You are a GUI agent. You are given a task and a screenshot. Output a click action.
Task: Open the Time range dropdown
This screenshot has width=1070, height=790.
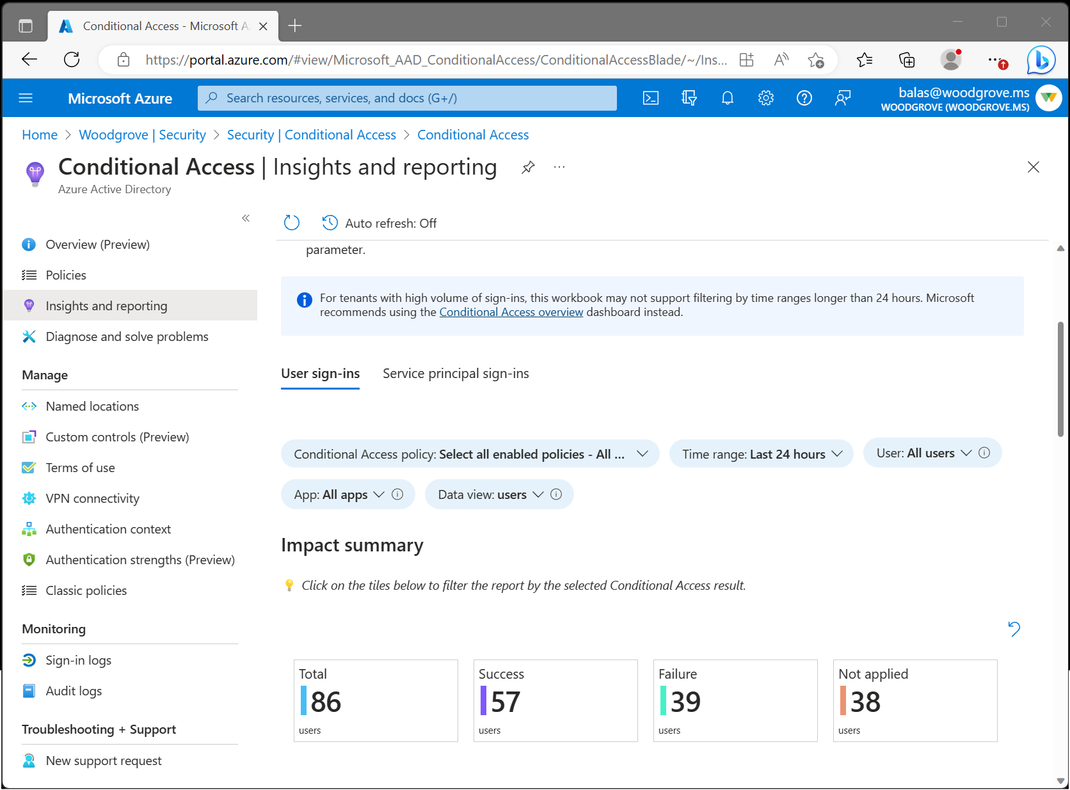[x=761, y=454]
